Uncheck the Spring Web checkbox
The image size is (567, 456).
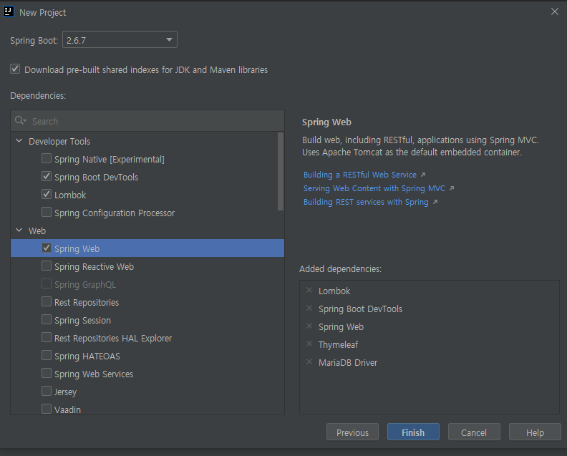[x=47, y=248]
